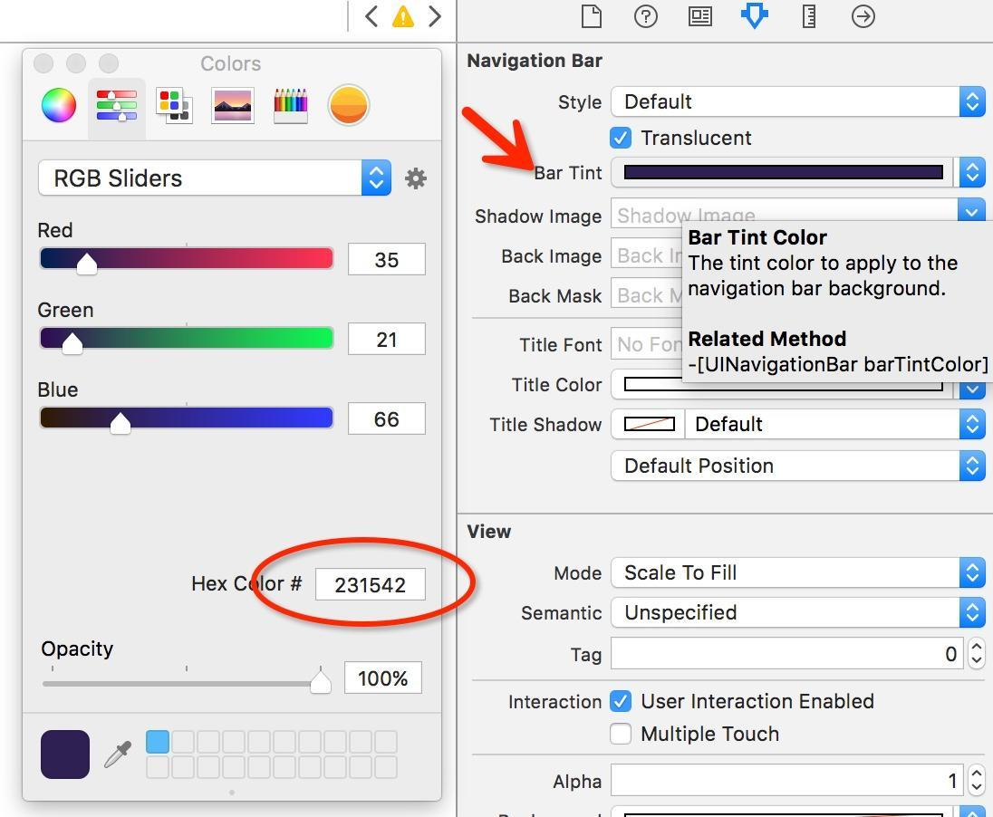Open the File inspector tab
This screenshot has width=993, height=817.
point(591,16)
